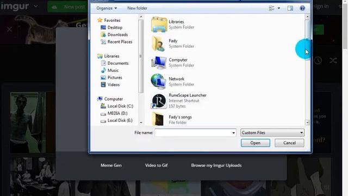Click the Libraries icon in navigation pane
348x196 pixels.
click(100, 56)
